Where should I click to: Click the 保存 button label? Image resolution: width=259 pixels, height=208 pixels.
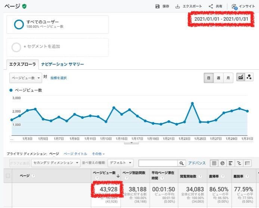click(x=166, y=6)
